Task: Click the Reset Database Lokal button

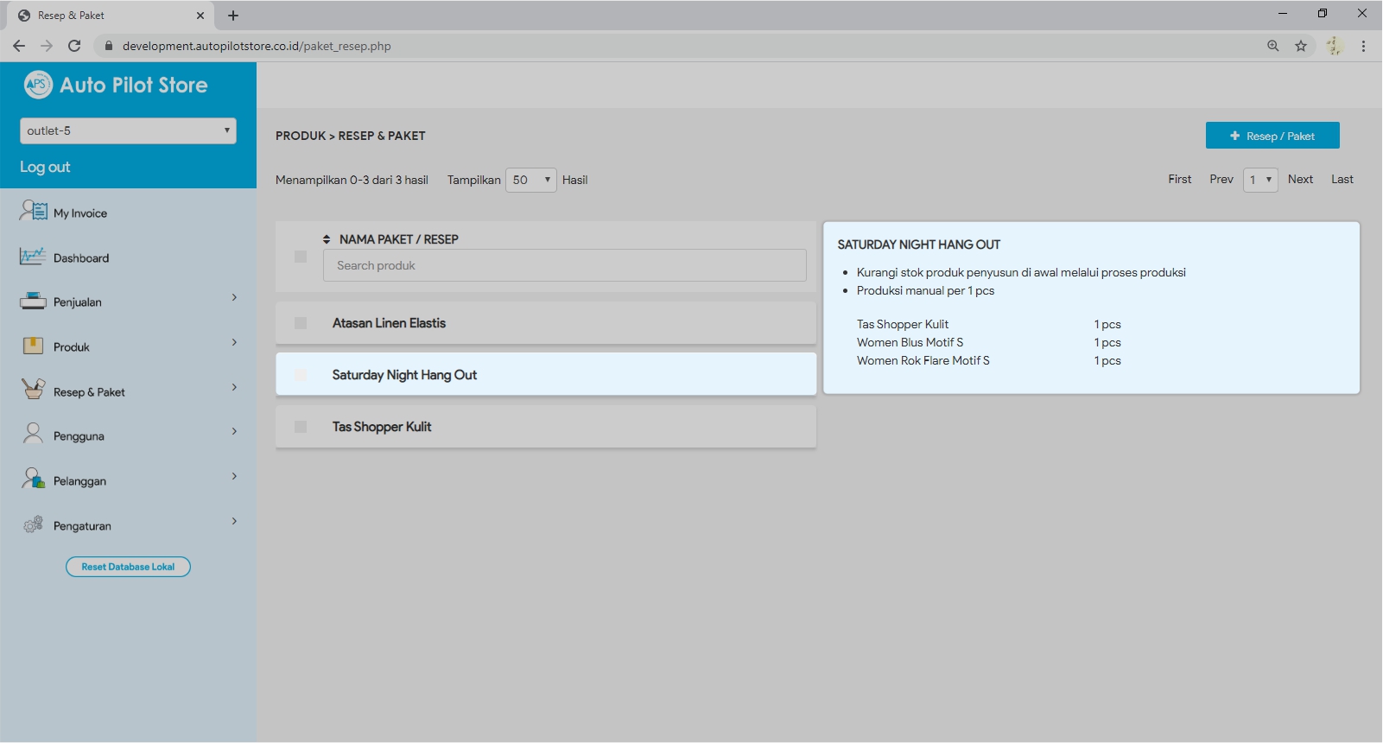Action: coord(128,567)
